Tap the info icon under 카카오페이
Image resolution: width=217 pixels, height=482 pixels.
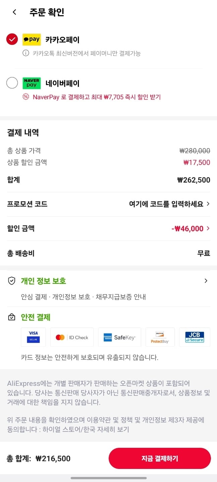click(25, 53)
